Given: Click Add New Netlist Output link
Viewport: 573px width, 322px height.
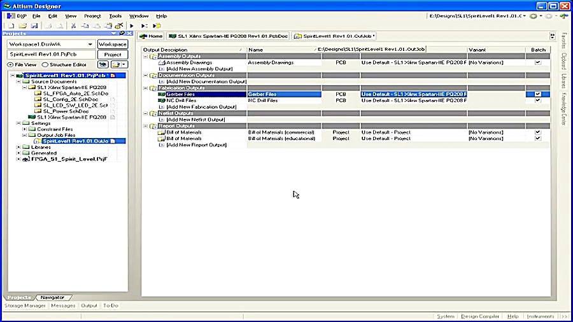Looking at the screenshot, I should coord(195,120).
